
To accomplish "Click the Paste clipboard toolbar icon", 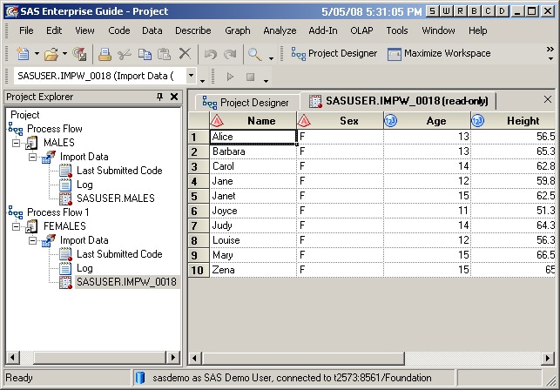I will tap(164, 54).
